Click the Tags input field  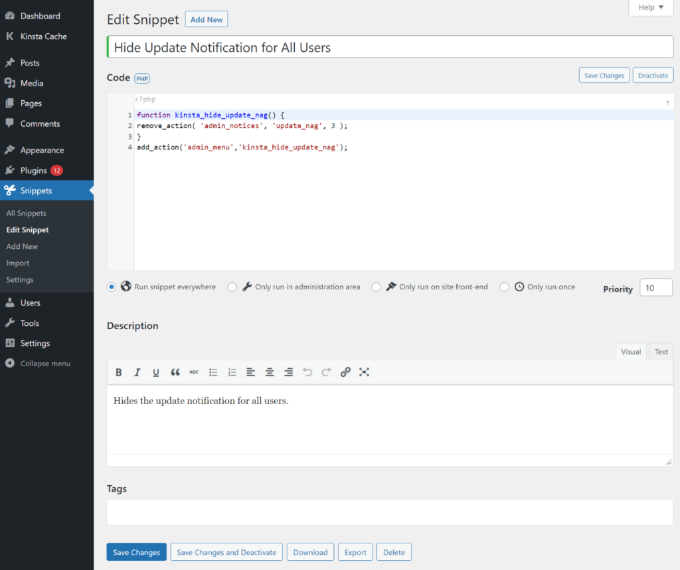point(390,512)
